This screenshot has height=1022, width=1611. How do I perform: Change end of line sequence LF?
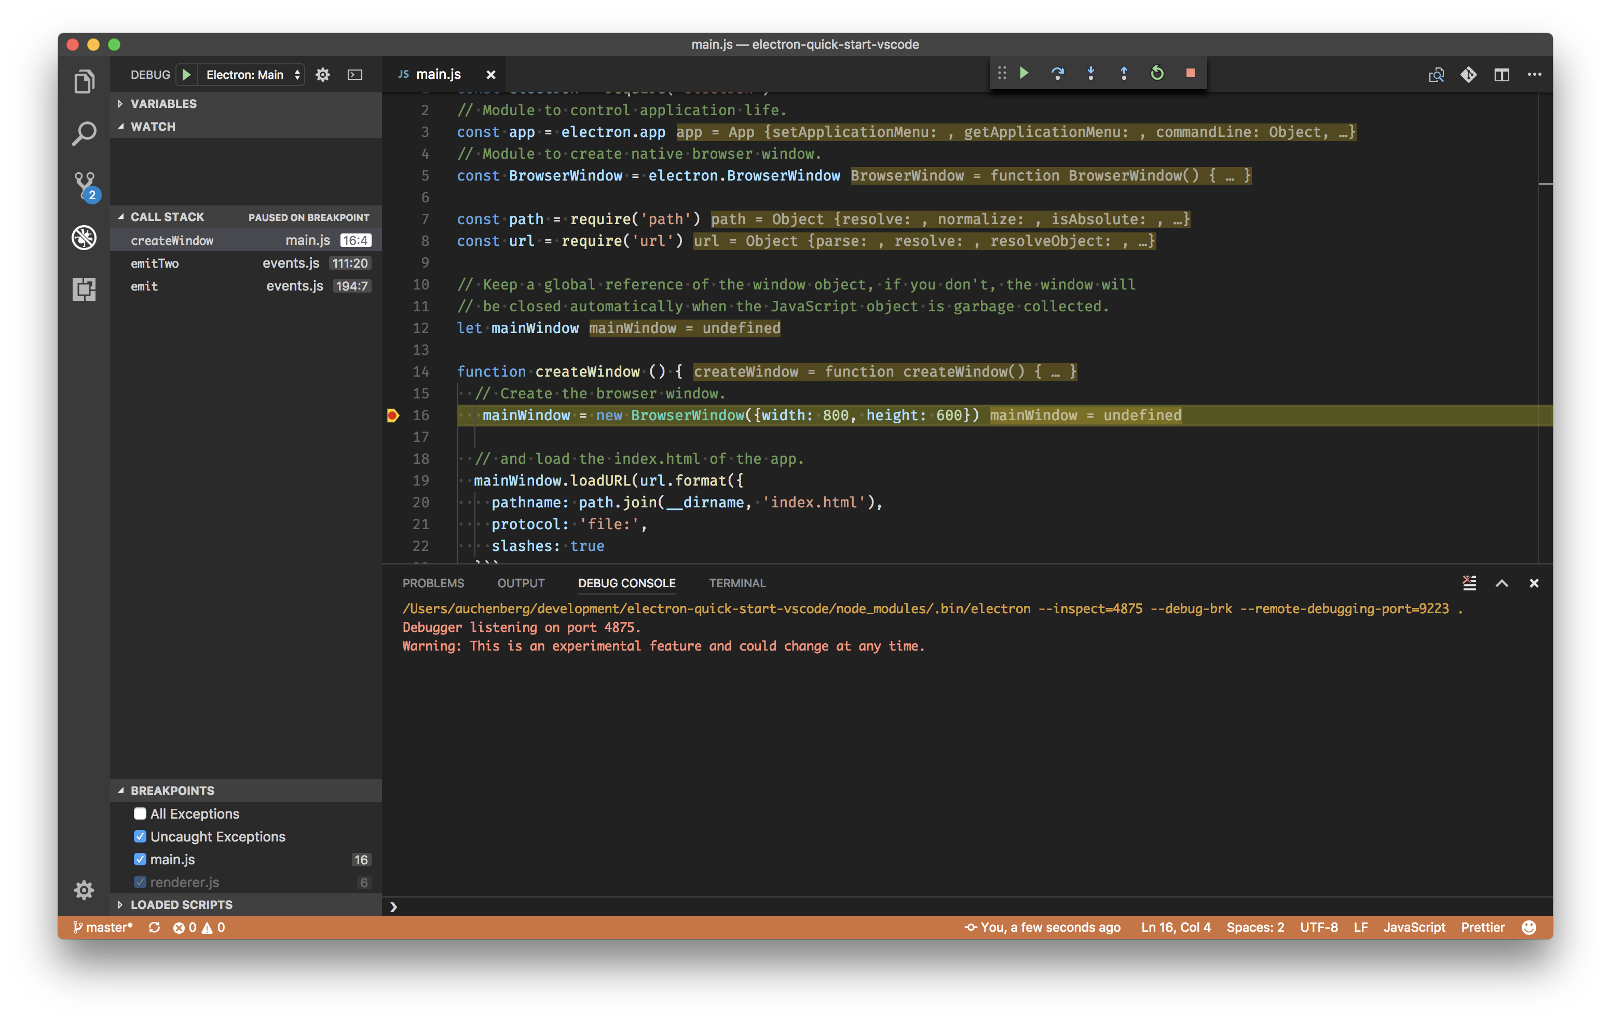click(x=1360, y=927)
